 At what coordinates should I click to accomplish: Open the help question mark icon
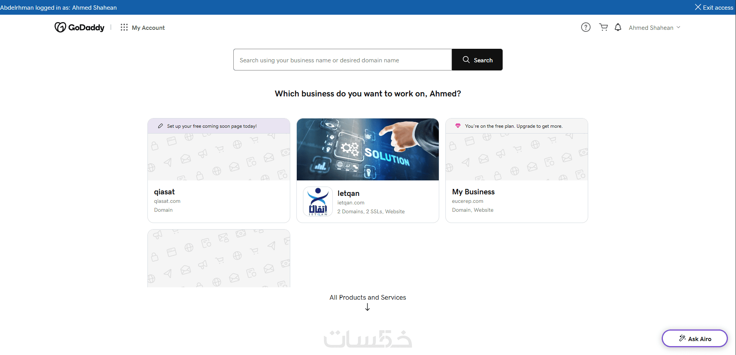pos(585,27)
